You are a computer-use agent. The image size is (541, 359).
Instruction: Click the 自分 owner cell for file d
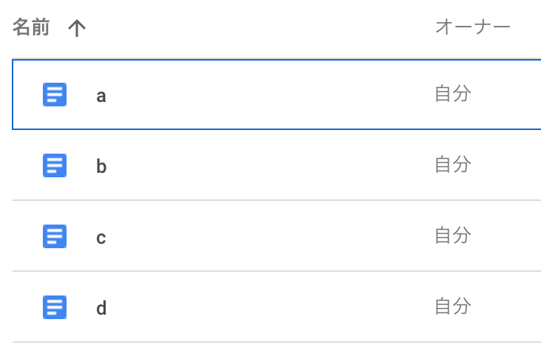coord(452,307)
